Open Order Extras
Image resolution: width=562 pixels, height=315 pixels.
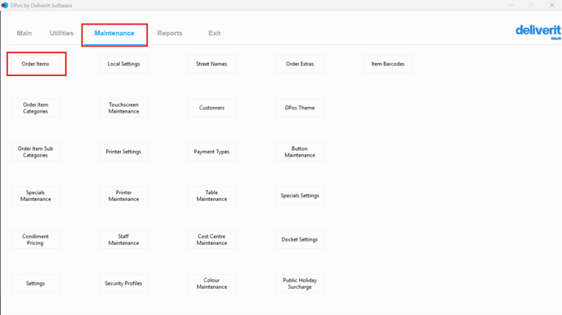click(300, 64)
